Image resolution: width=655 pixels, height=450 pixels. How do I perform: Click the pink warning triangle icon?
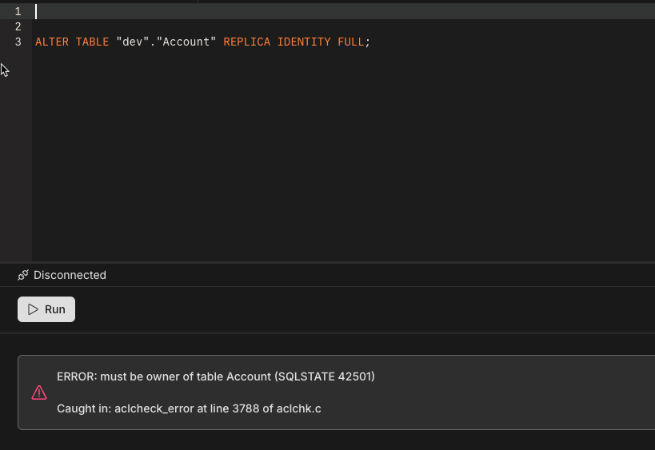point(39,392)
